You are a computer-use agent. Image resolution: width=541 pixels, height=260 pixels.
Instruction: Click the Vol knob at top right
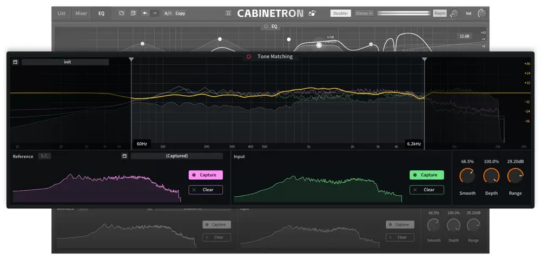tap(482, 13)
